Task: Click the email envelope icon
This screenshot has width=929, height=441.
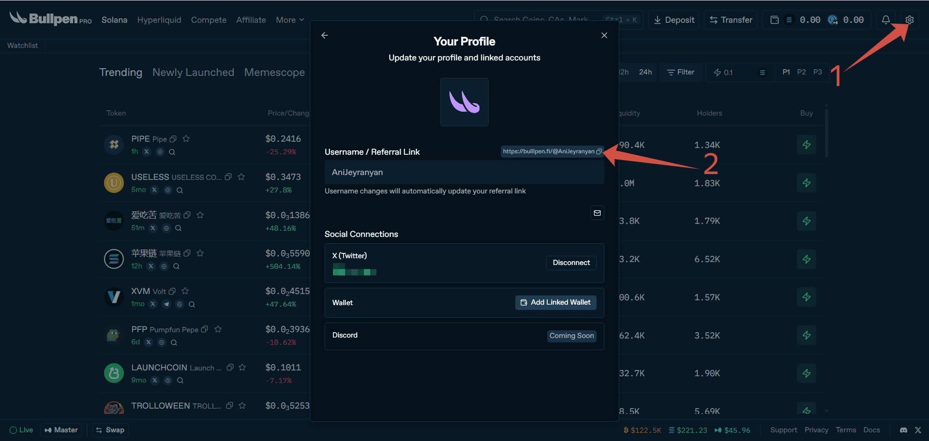Action: (597, 213)
